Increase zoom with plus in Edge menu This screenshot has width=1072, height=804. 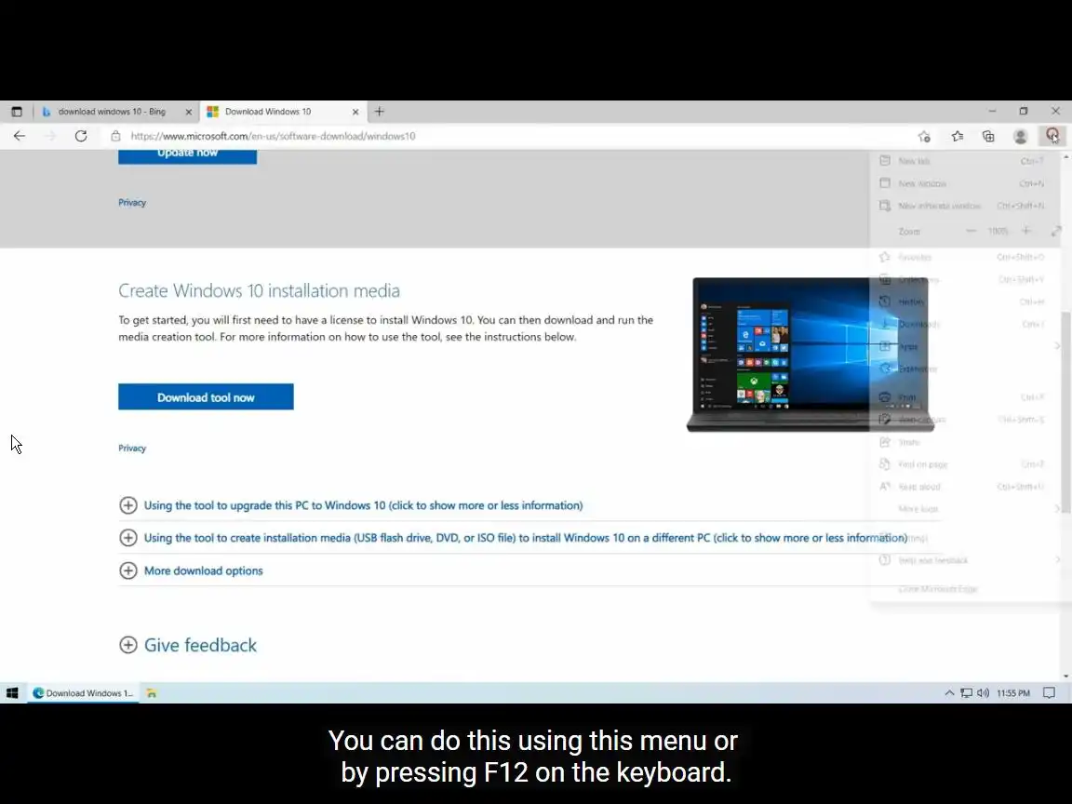click(x=1026, y=231)
